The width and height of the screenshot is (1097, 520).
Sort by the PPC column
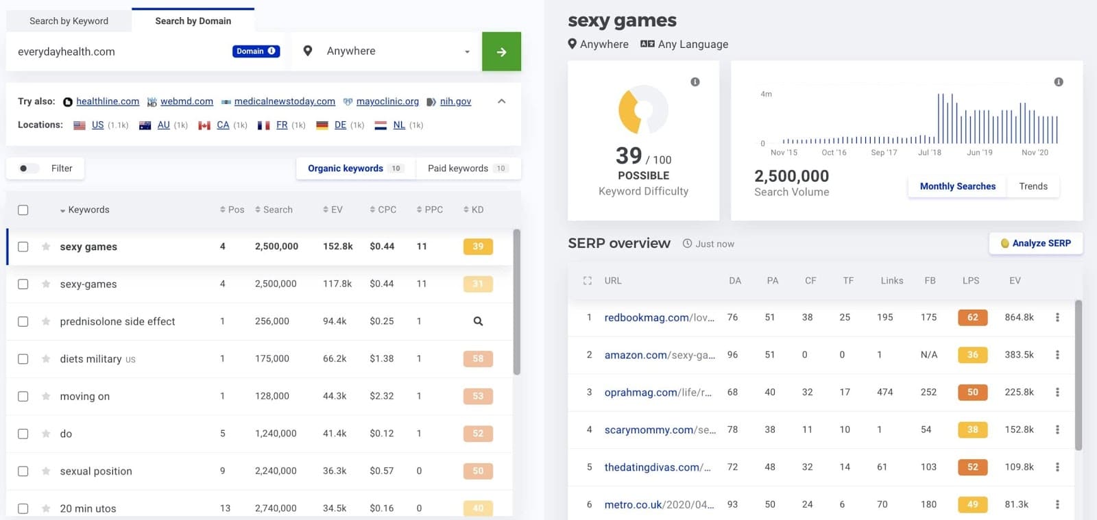430,210
